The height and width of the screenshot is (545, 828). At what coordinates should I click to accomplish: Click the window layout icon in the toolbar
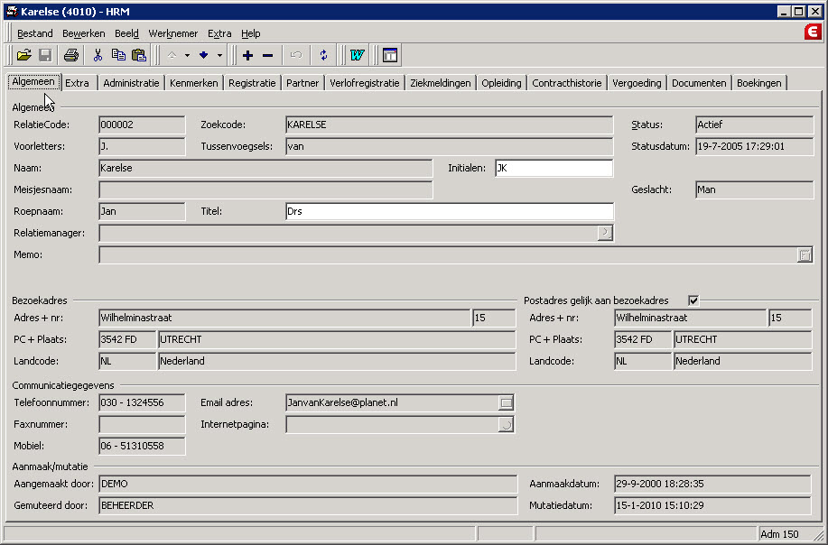pyautogui.click(x=390, y=55)
